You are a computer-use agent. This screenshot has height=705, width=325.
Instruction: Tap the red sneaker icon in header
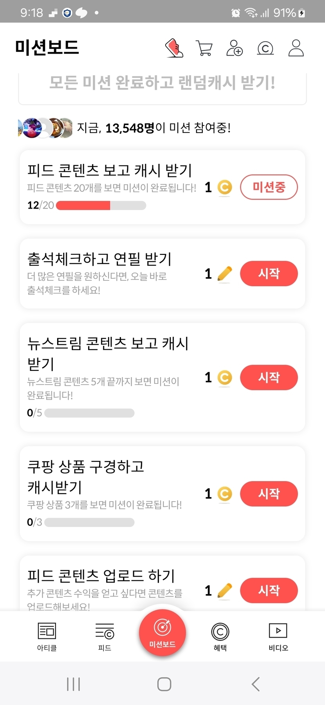(174, 48)
